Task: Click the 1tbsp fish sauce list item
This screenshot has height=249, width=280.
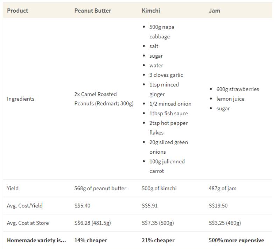Action: [x=168, y=113]
